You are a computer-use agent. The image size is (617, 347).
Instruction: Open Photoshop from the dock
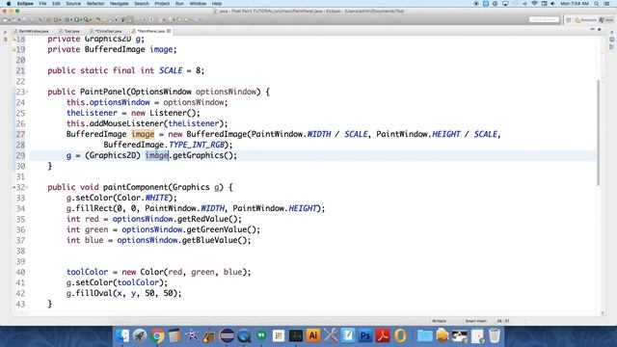pyautogui.click(x=365, y=335)
